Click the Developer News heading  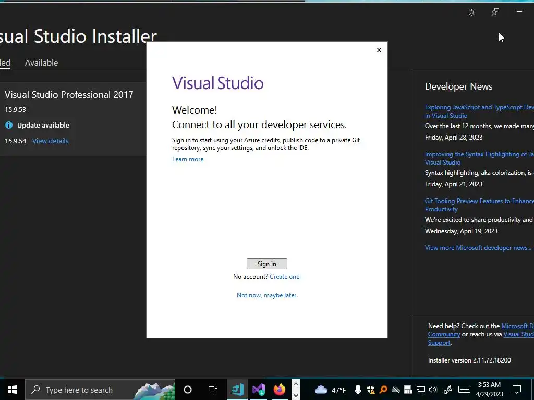pyautogui.click(x=459, y=86)
